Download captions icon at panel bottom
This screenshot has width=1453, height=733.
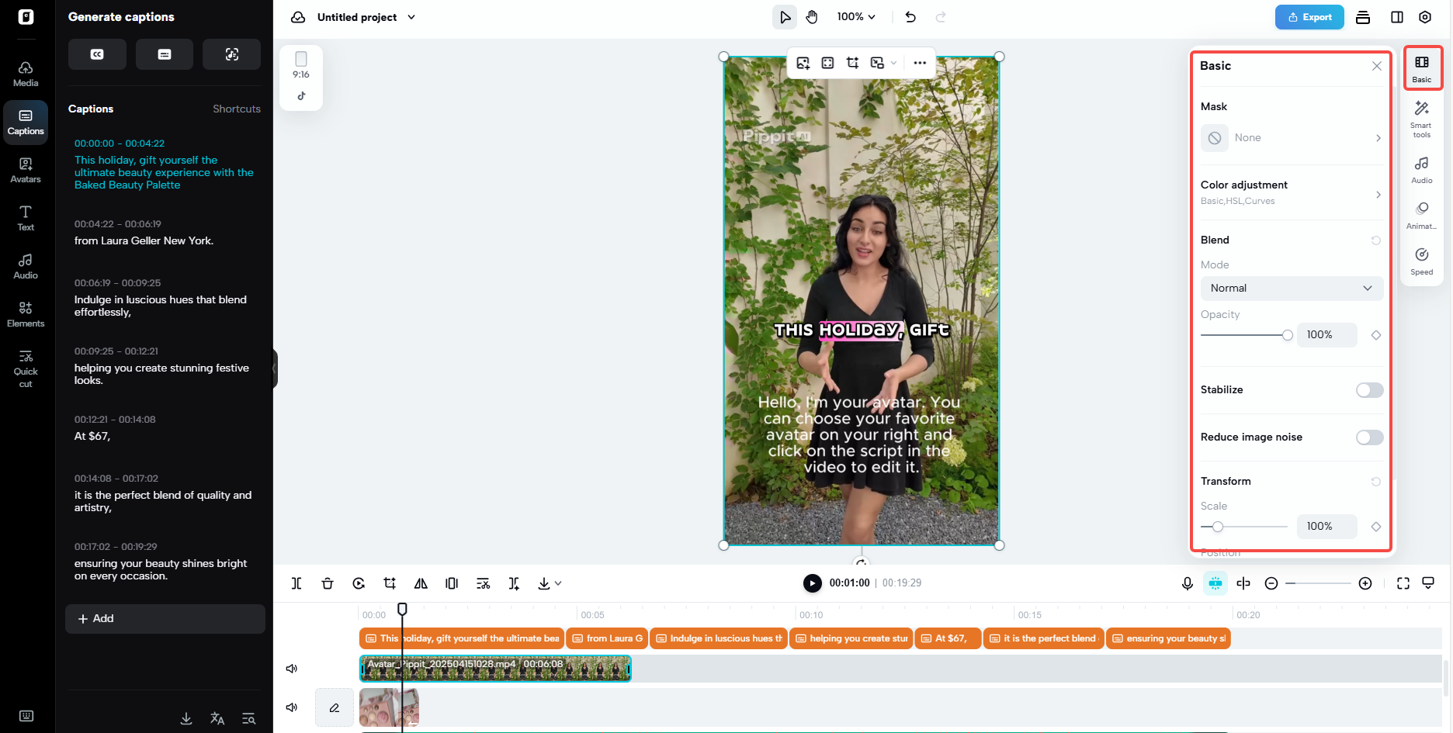(186, 719)
